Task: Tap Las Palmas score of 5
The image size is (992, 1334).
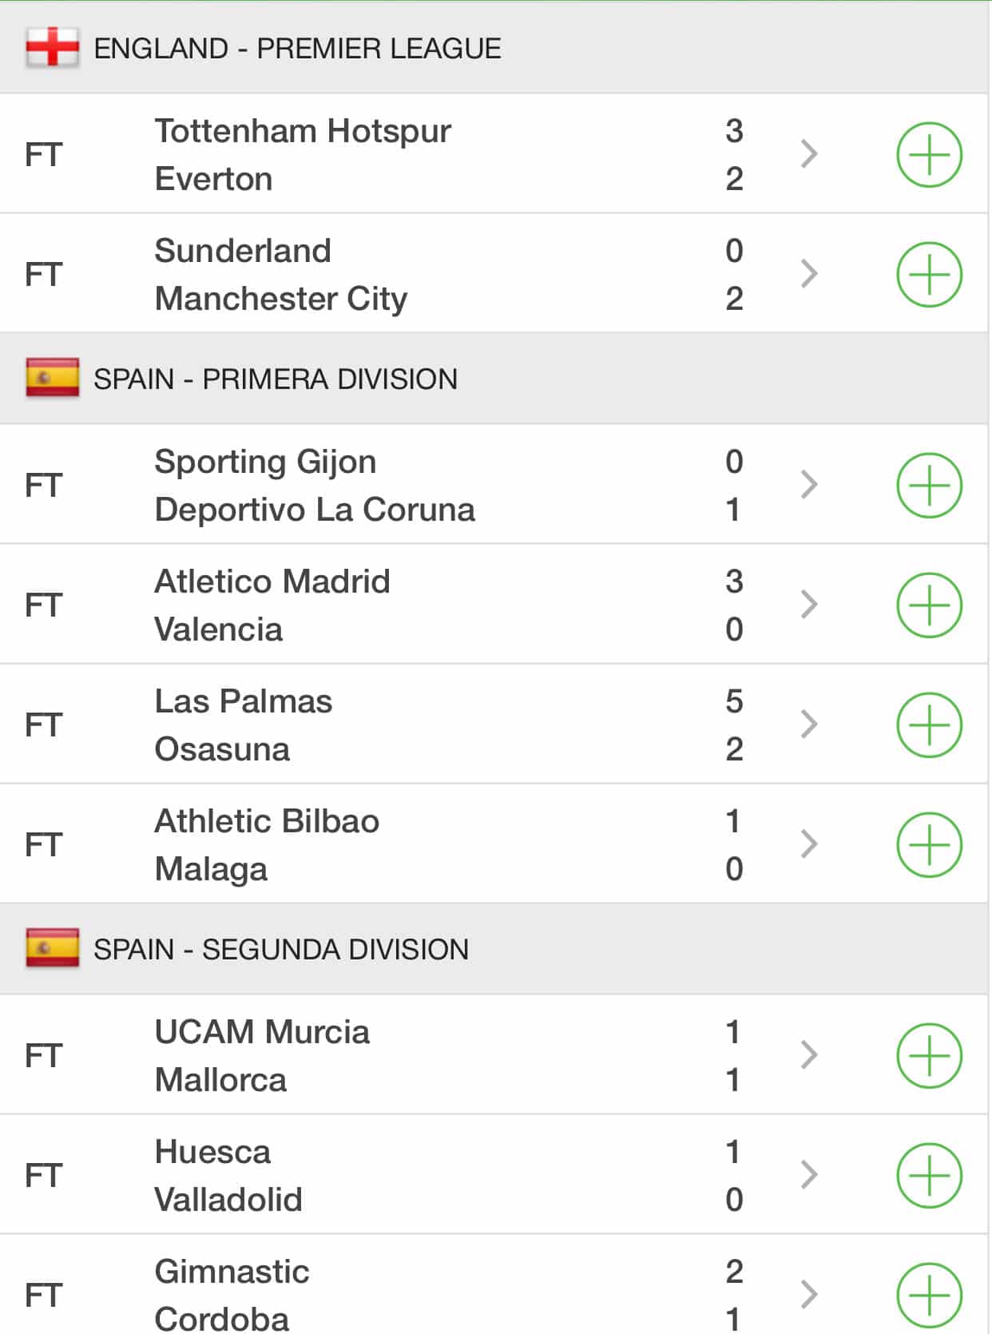Action: click(734, 701)
